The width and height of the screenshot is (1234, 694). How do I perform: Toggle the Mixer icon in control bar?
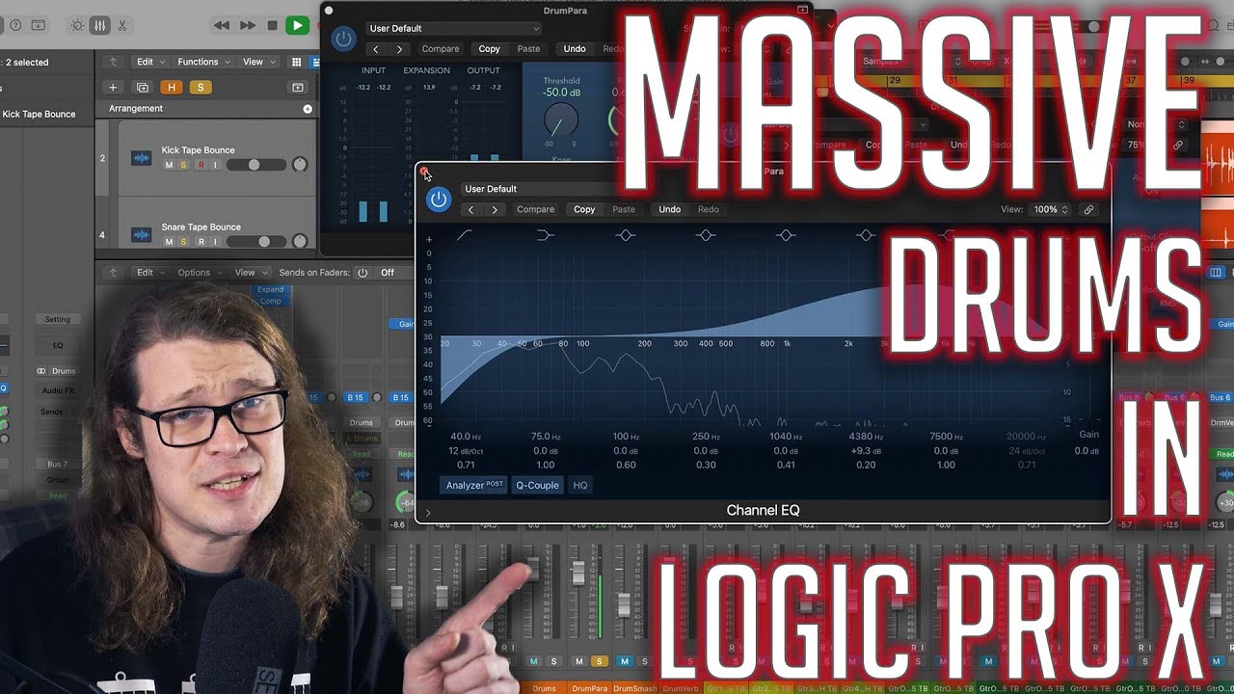(x=99, y=25)
